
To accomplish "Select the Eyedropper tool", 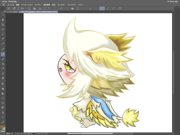I will click(3, 43).
